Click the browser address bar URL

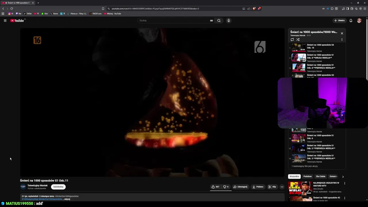(x=155, y=9)
